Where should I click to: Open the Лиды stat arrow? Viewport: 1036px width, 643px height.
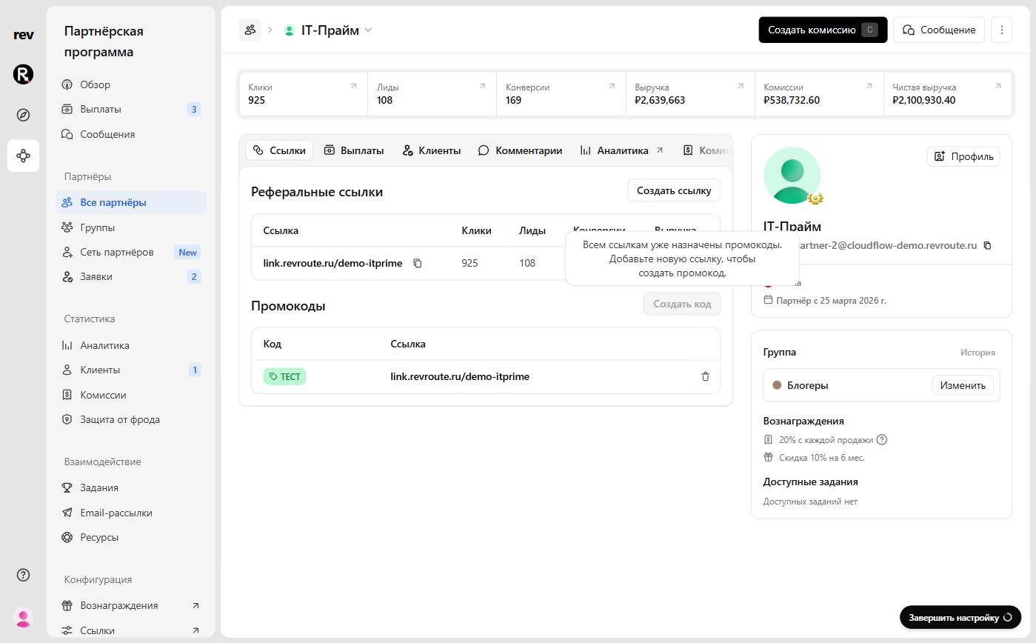pos(482,87)
